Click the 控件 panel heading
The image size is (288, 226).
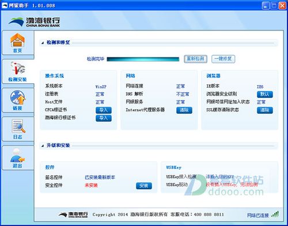pos(50,167)
